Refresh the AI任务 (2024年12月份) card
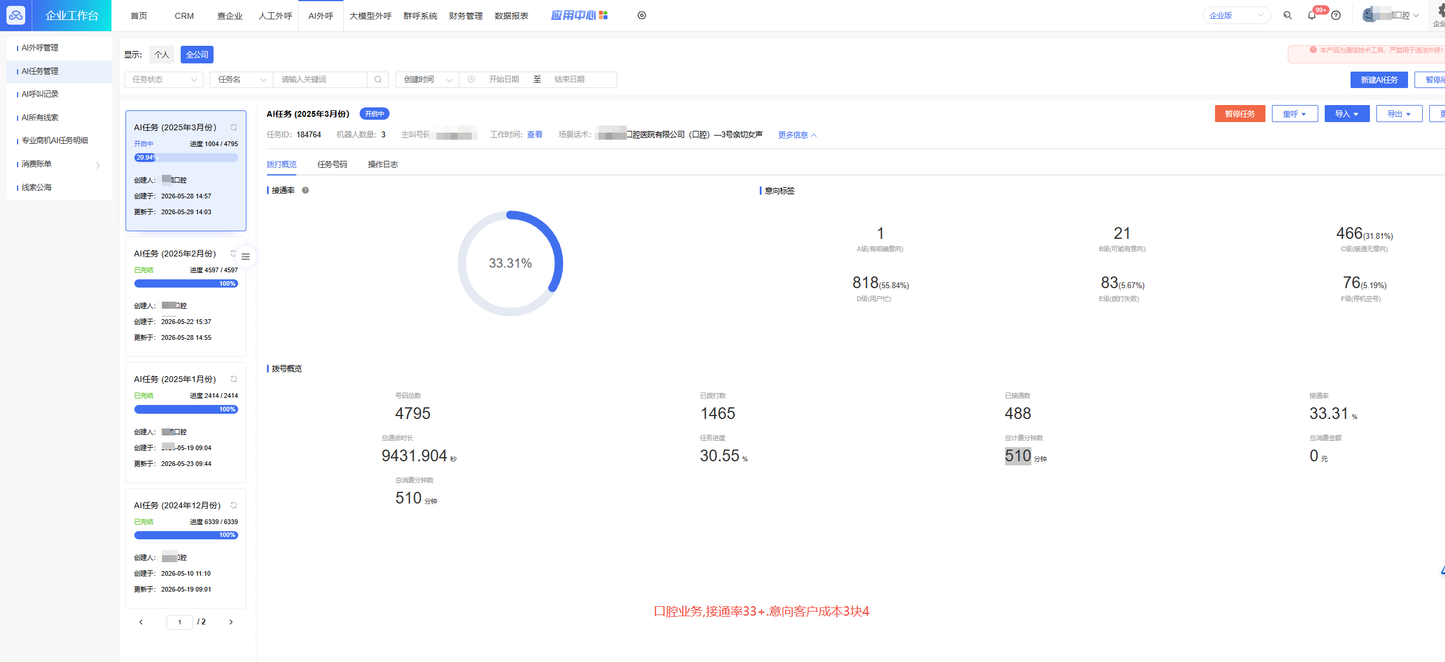Viewport: 1445px width, 662px height. [233, 505]
